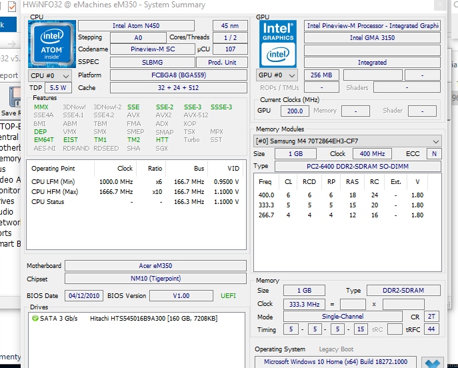Click the Pineview-M SC codename field

coord(153,49)
